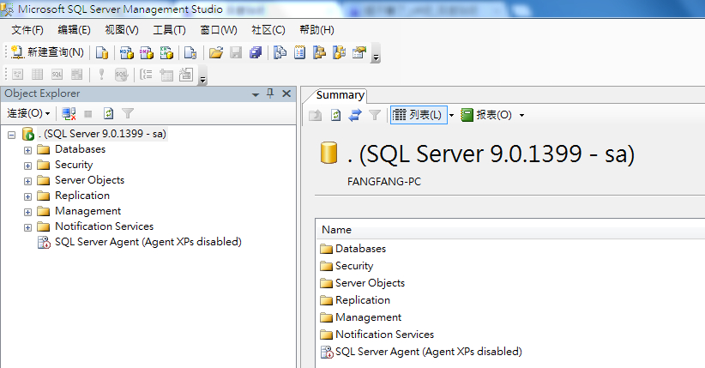Open a Database Engine Query
Screen dimensions: 705x368
[102, 52]
